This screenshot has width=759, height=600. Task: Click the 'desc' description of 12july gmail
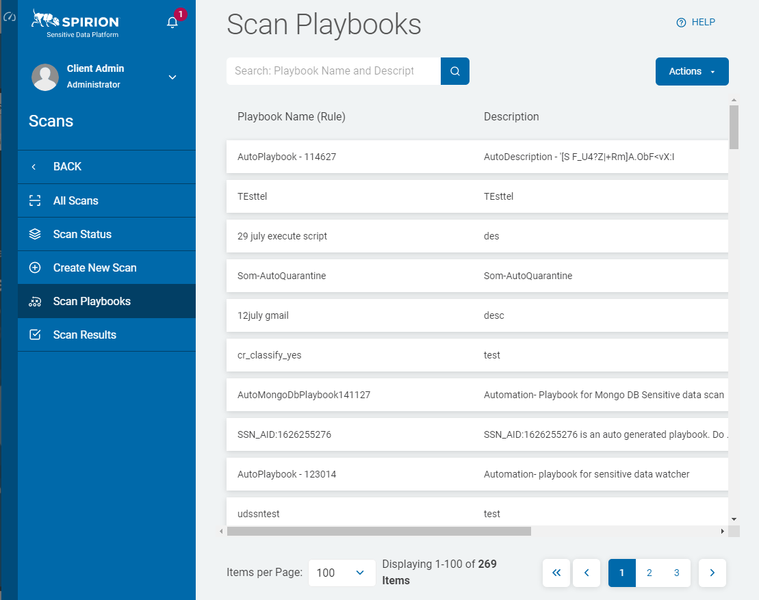(493, 315)
